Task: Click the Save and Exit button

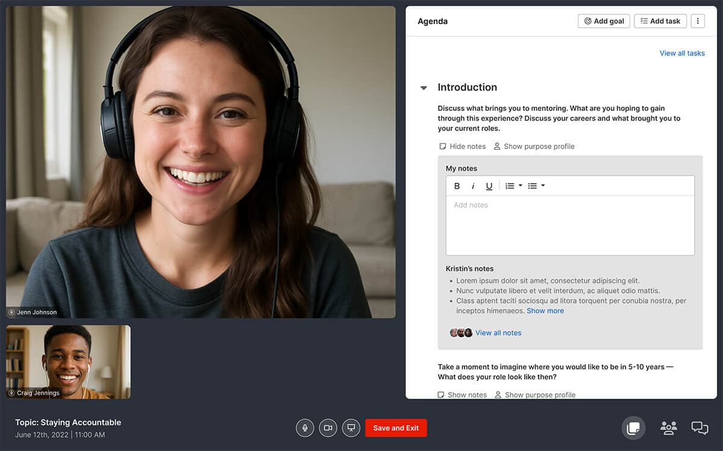Action: [396, 428]
